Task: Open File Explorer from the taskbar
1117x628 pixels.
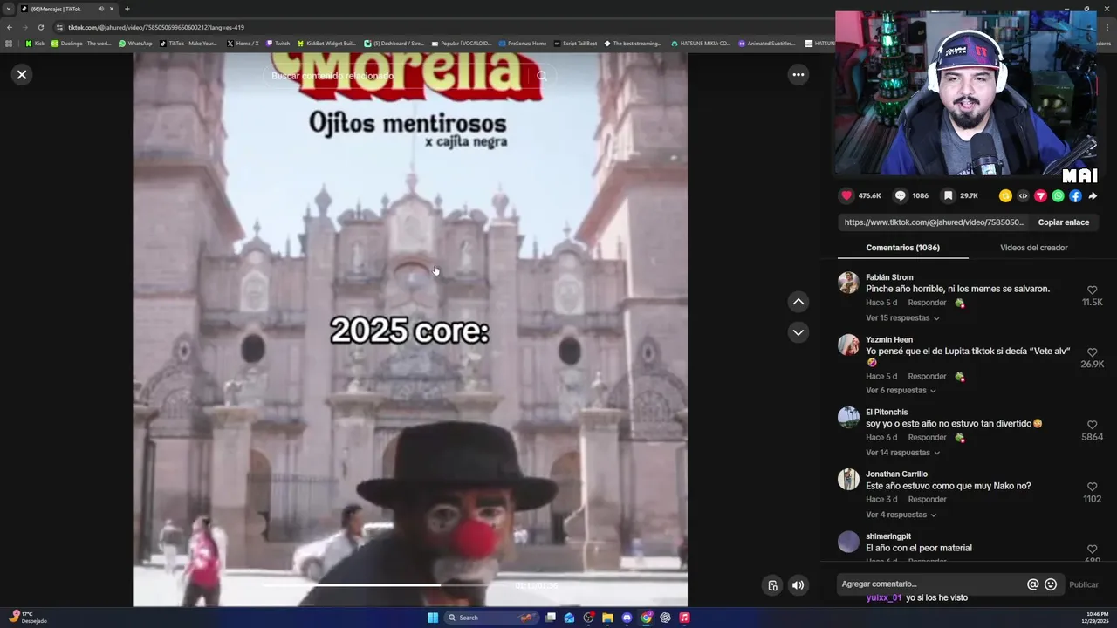Action: click(x=607, y=618)
